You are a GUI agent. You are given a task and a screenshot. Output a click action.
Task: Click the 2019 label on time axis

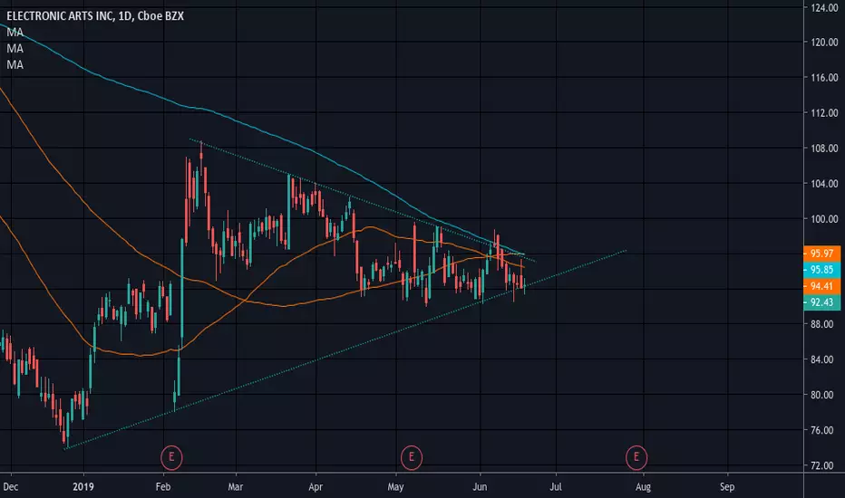click(x=83, y=487)
